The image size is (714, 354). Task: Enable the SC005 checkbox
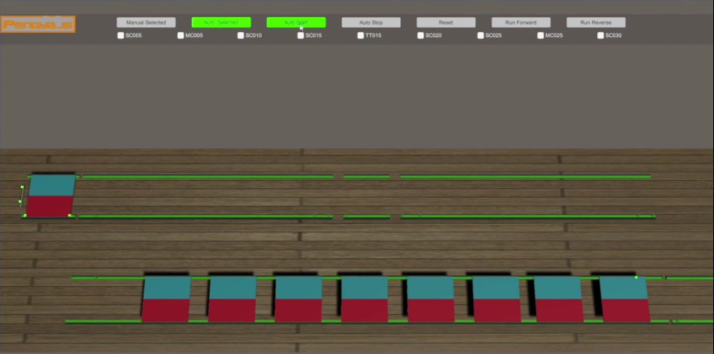[121, 35]
